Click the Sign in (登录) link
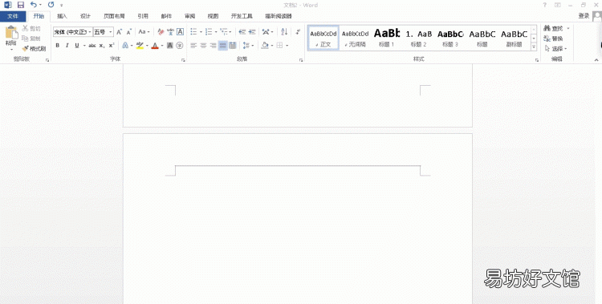This screenshot has height=304, width=602. tap(584, 16)
